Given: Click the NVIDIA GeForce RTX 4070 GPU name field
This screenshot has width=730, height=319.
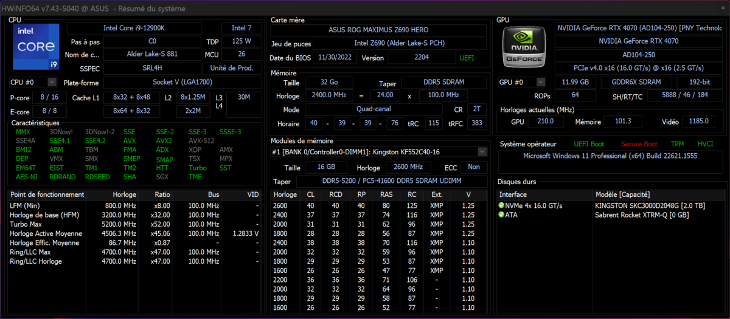Looking at the screenshot, I should [x=638, y=41].
